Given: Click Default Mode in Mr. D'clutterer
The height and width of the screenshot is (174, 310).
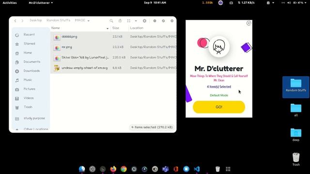Looking at the screenshot, I should 219,95.
